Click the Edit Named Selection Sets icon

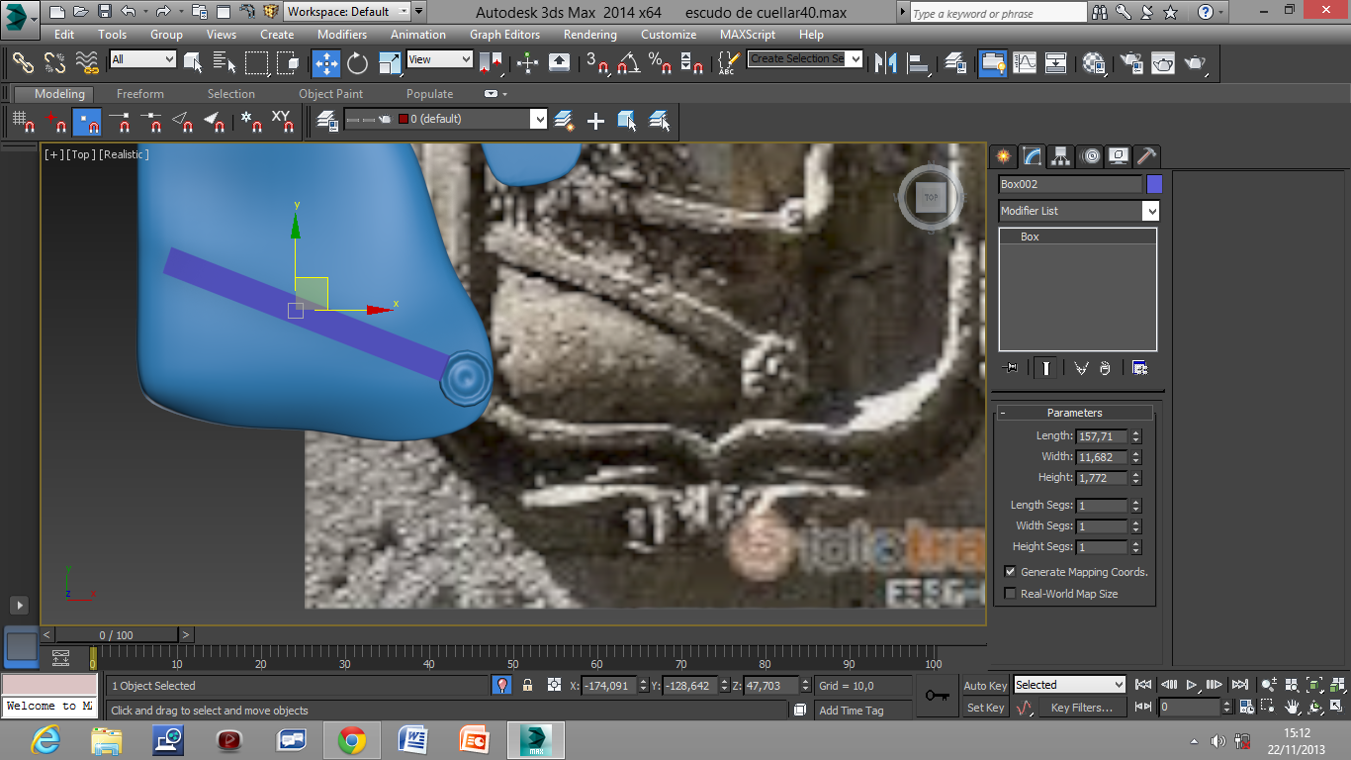727,63
